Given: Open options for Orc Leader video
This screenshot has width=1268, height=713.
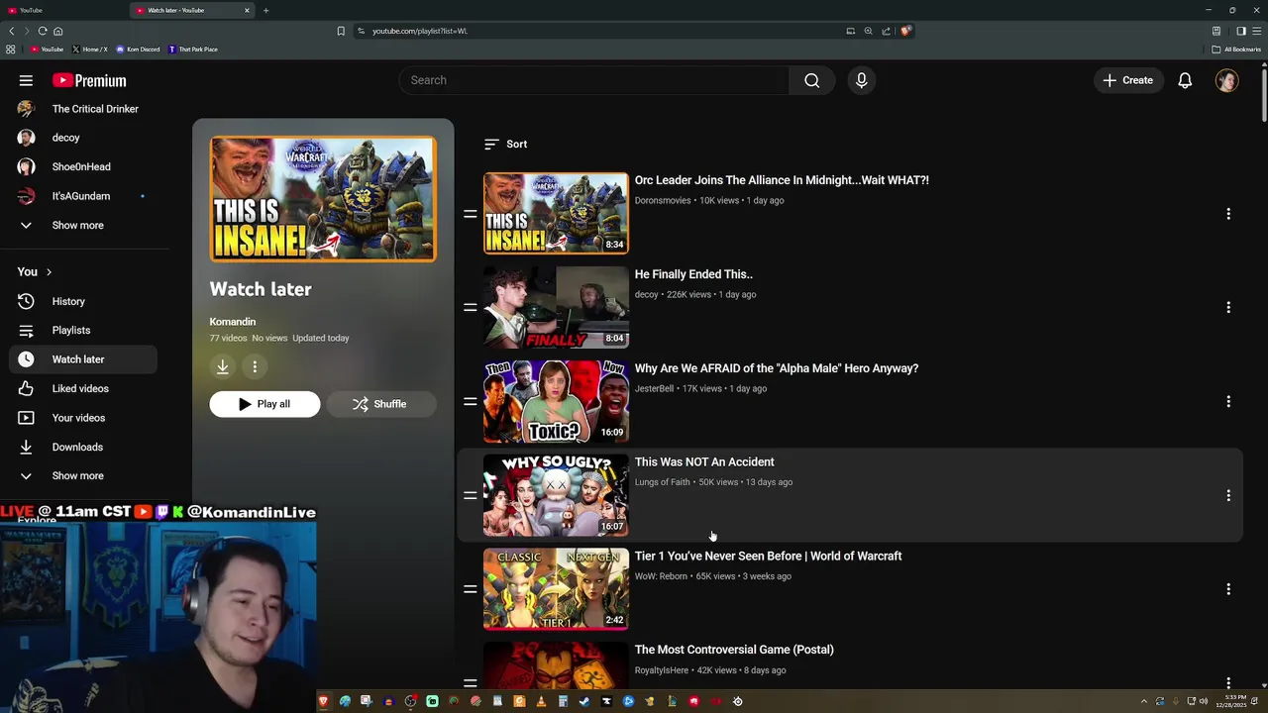Looking at the screenshot, I should tap(1228, 214).
